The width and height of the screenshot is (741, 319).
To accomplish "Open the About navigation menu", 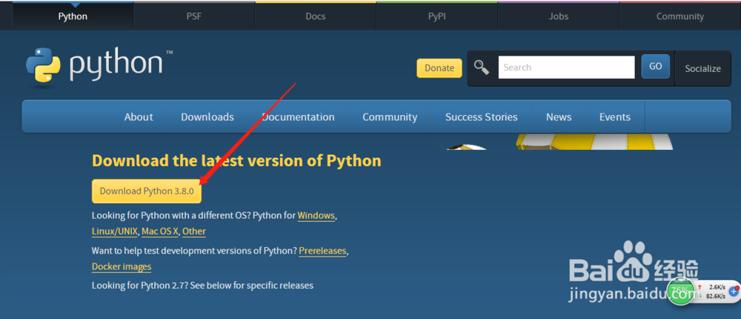I will click(139, 116).
